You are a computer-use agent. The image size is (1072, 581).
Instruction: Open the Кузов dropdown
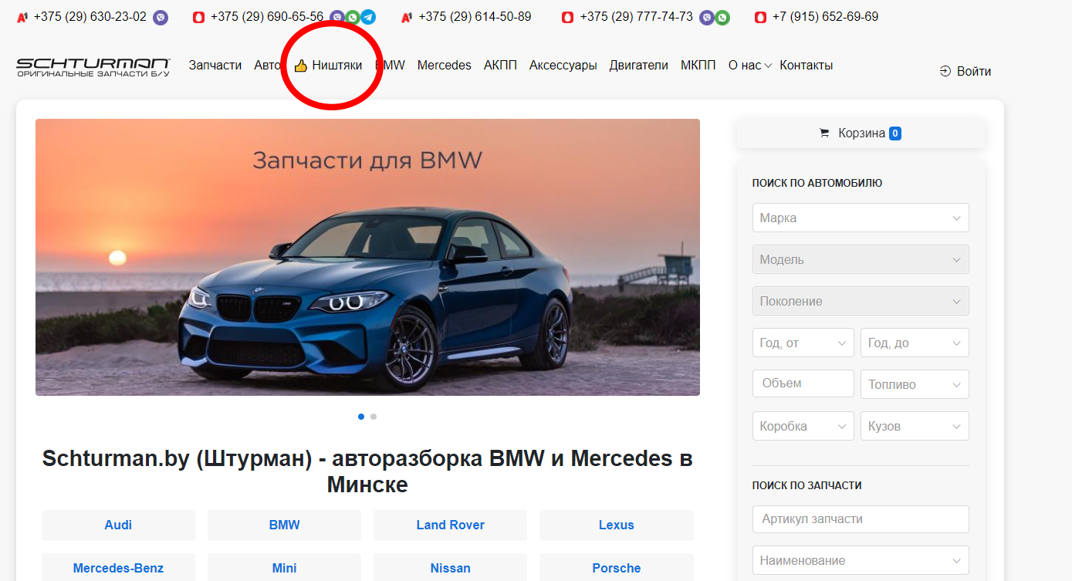[915, 426]
